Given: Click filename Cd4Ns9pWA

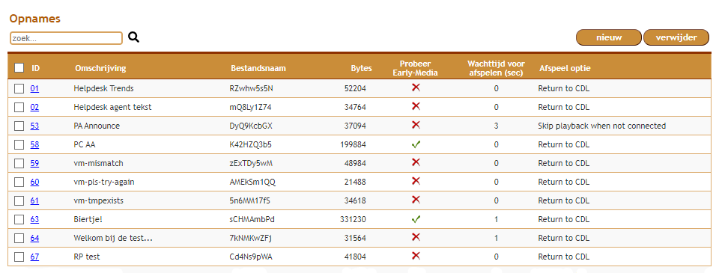Looking at the screenshot, I should [x=251, y=257].
